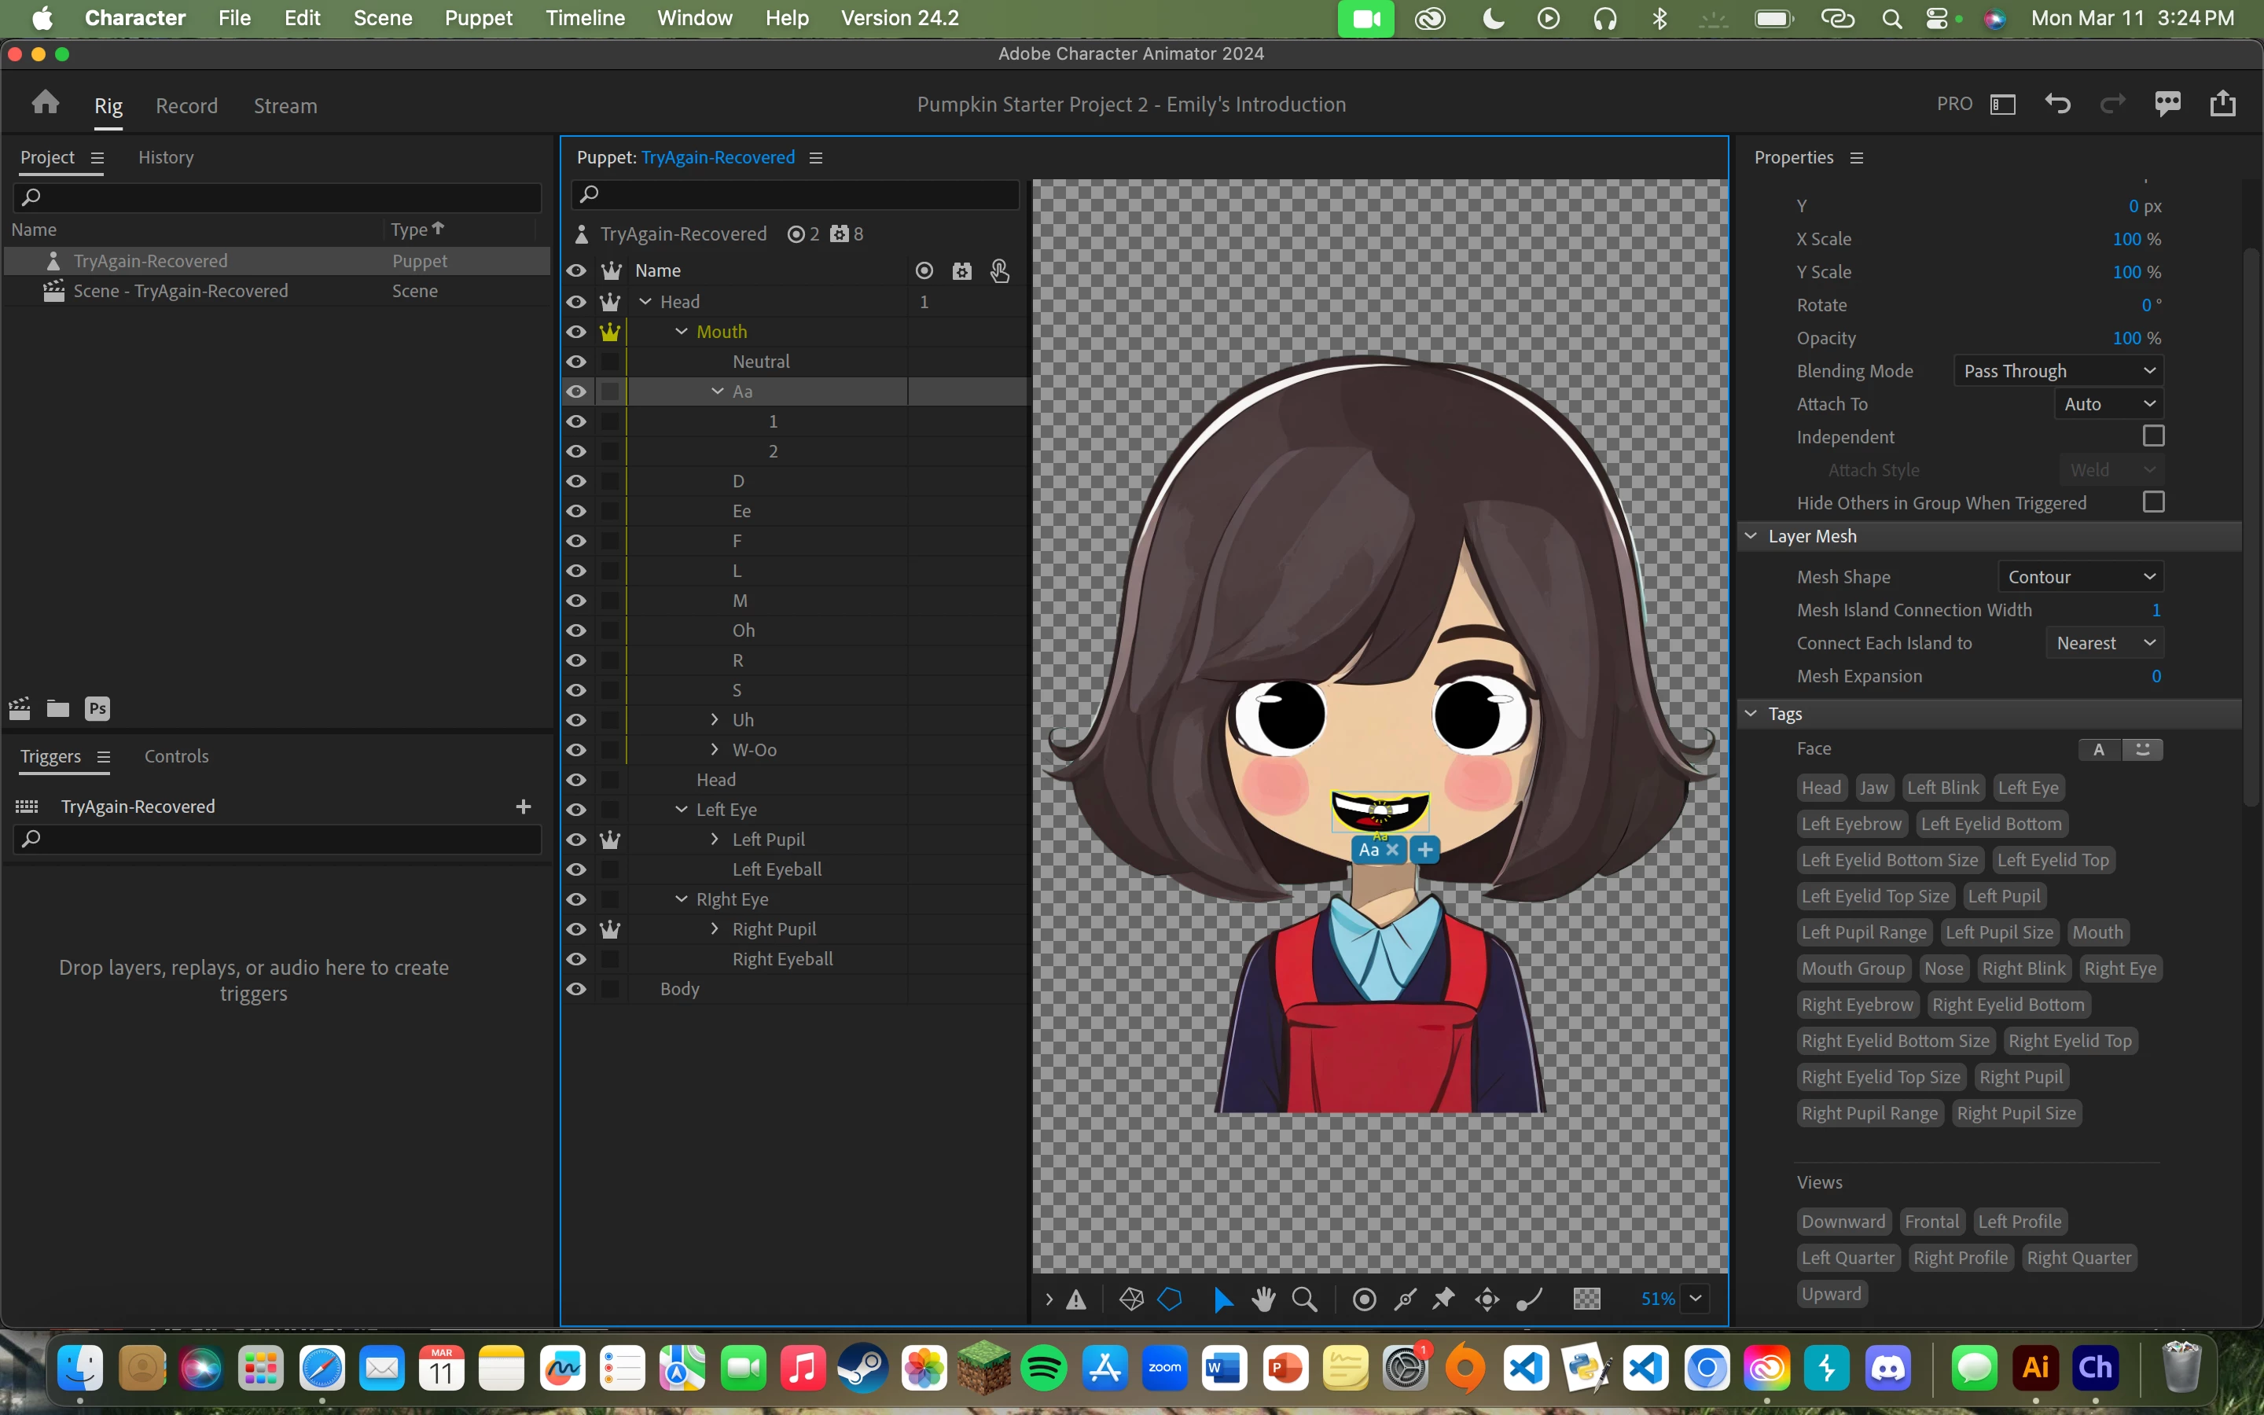Screen dimensions: 2264x1415
Task: Select the Pin tool
Action: pos(1443,1299)
